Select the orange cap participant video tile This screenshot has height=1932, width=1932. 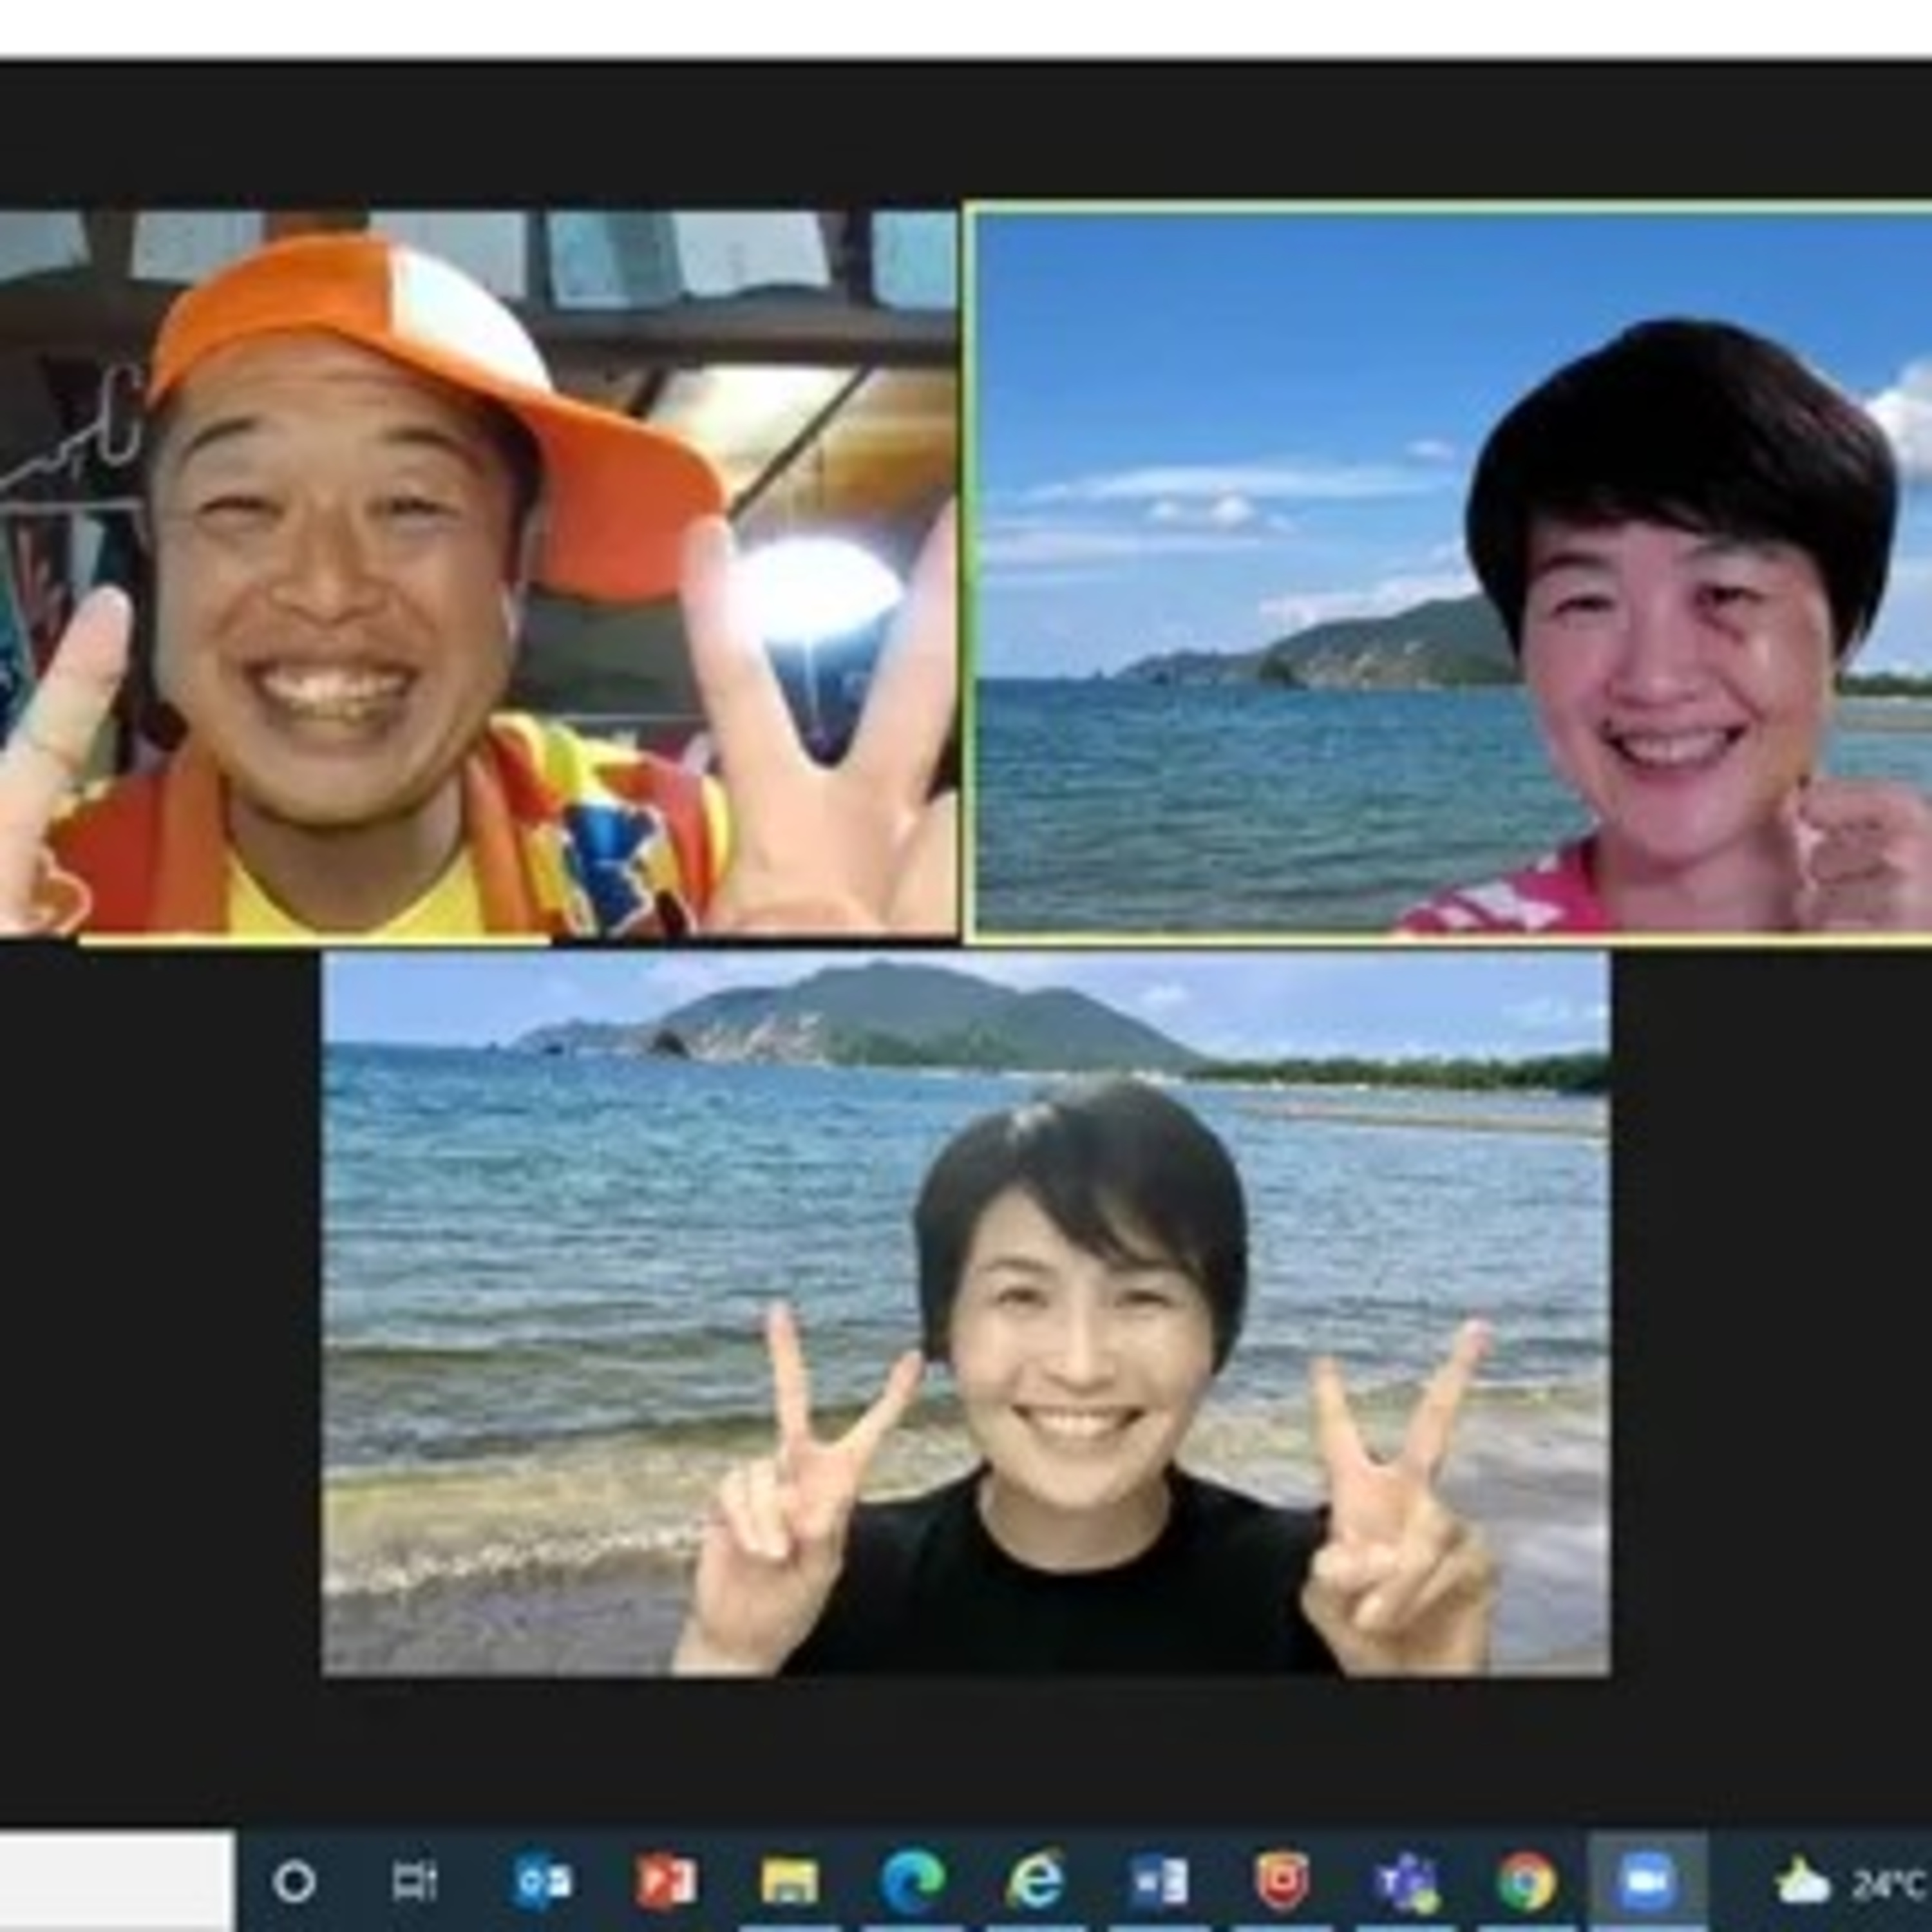(478, 573)
